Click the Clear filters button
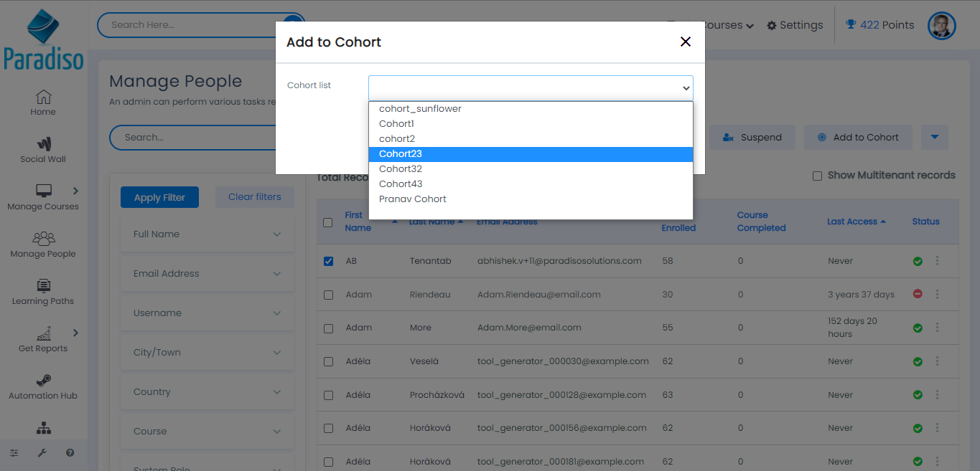 click(254, 197)
